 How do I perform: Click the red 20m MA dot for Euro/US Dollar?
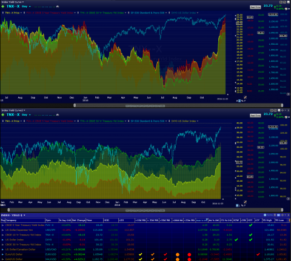pyautogui.click(x=189, y=254)
